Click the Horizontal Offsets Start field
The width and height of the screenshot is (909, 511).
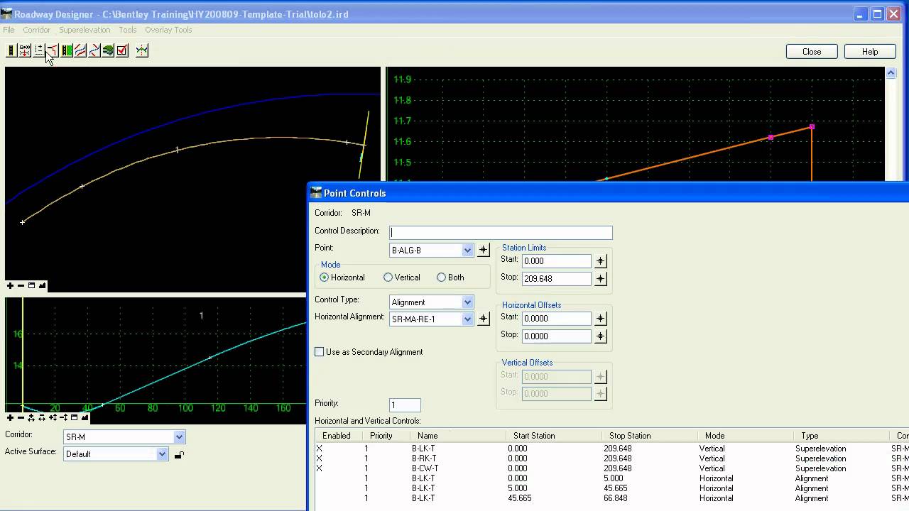point(556,319)
